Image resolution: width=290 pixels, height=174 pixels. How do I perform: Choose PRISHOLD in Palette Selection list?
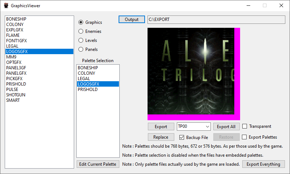click(x=98, y=90)
